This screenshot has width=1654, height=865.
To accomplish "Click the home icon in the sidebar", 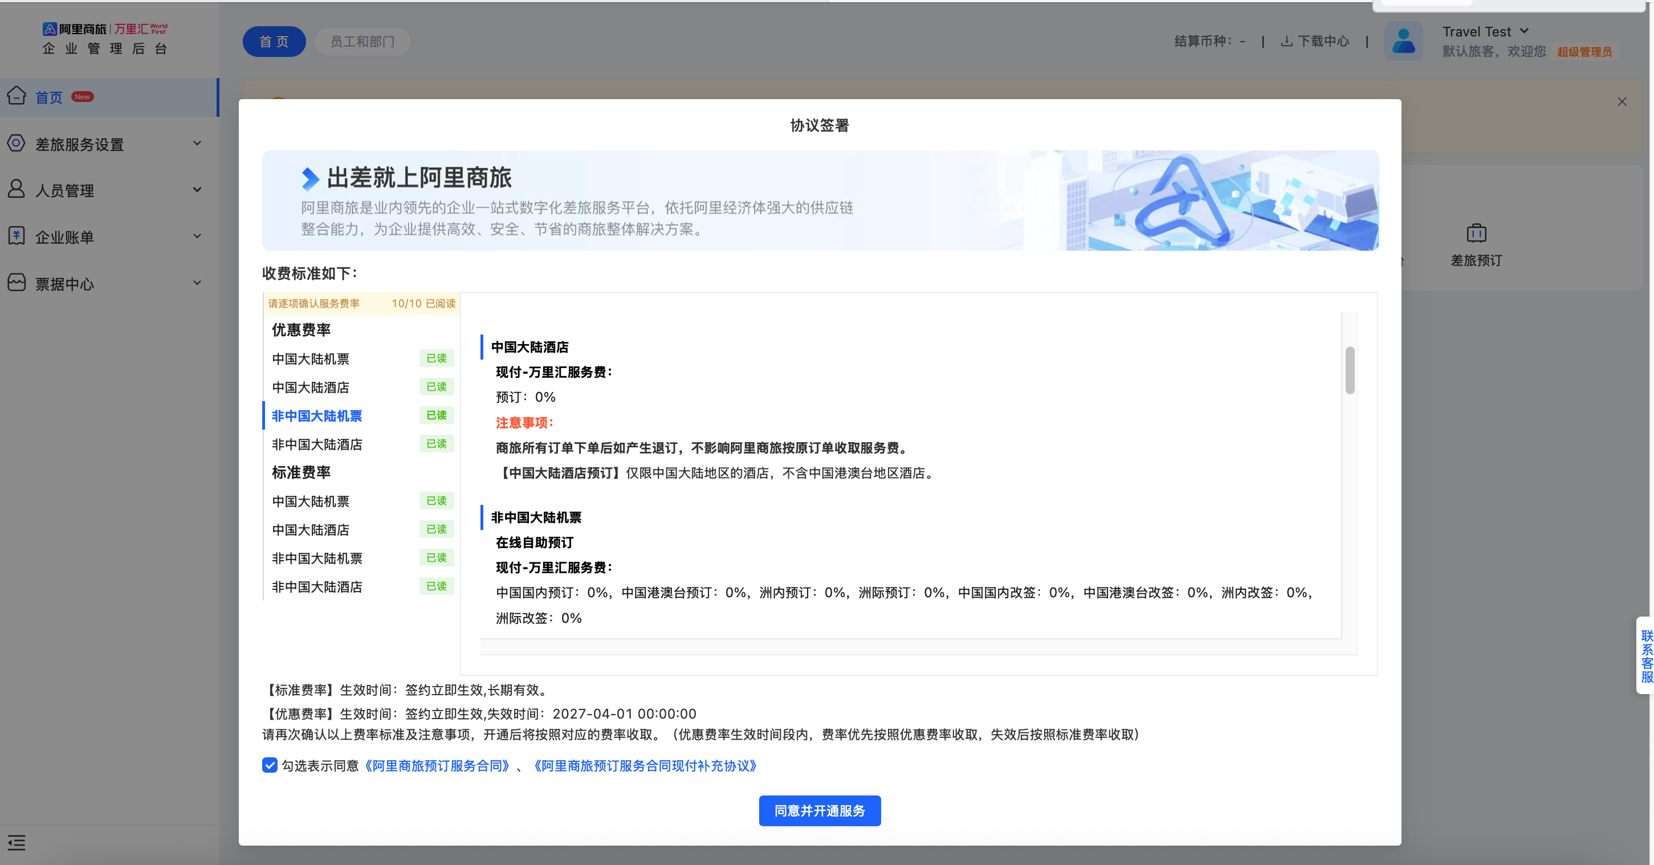I will pos(17,96).
